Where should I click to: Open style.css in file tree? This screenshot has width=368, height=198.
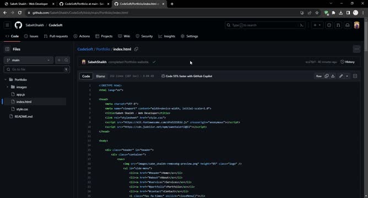22,109
